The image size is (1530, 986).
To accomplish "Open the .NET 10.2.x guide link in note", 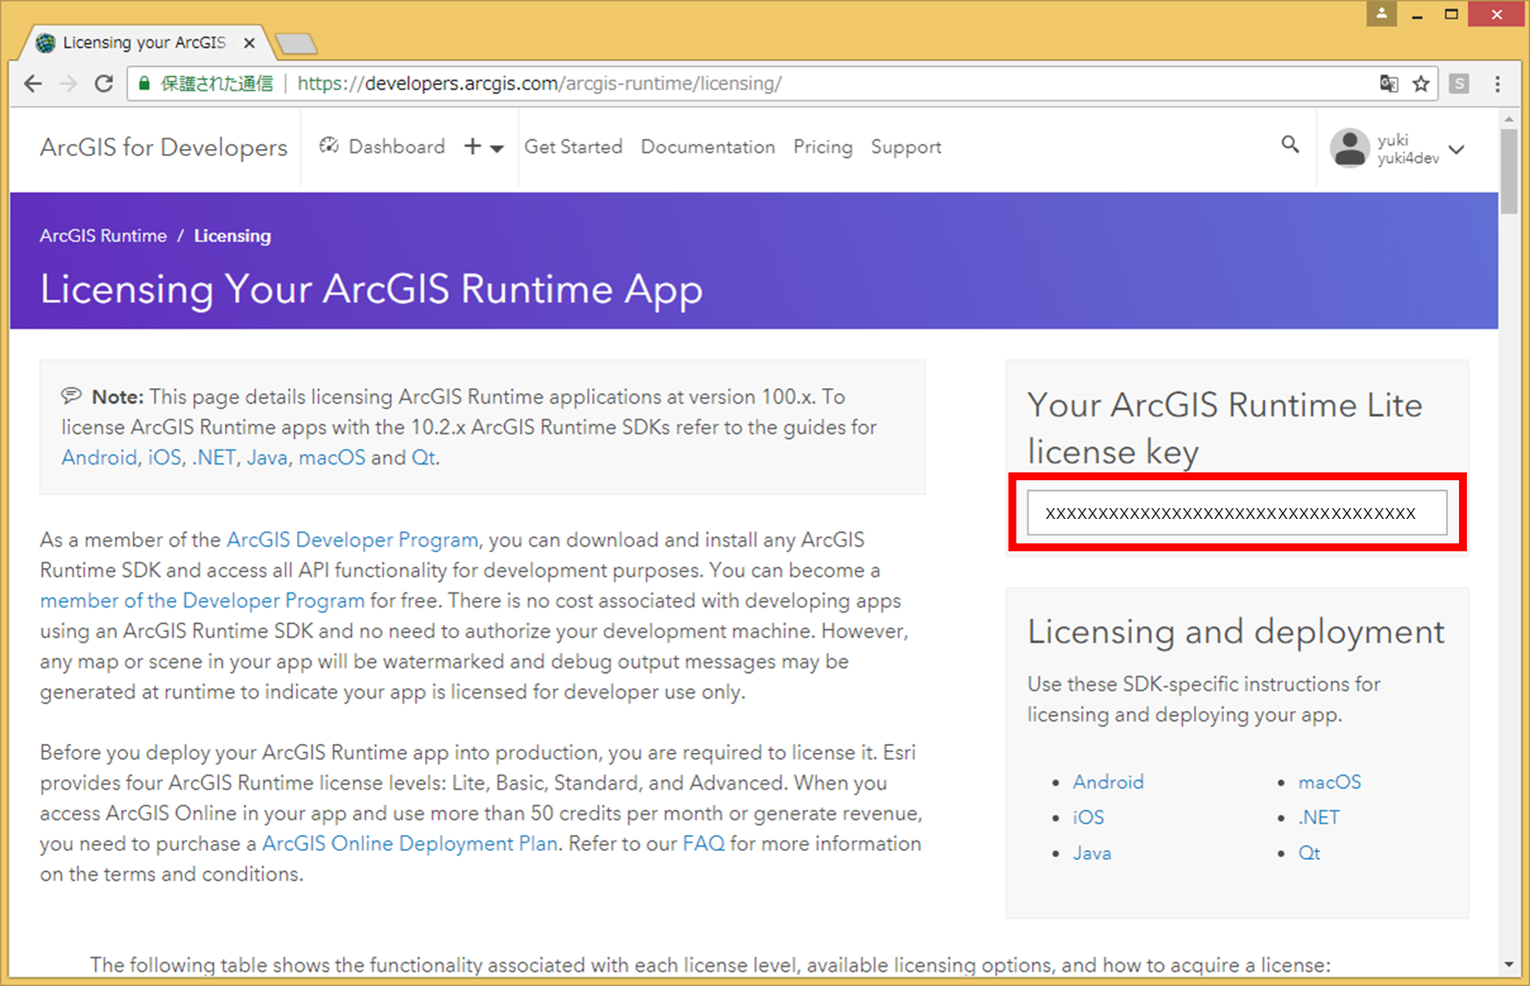I will (214, 458).
